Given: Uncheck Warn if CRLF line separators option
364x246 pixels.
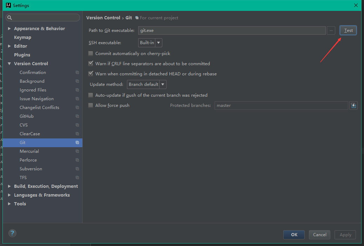Looking at the screenshot, I should [x=91, y=63].
